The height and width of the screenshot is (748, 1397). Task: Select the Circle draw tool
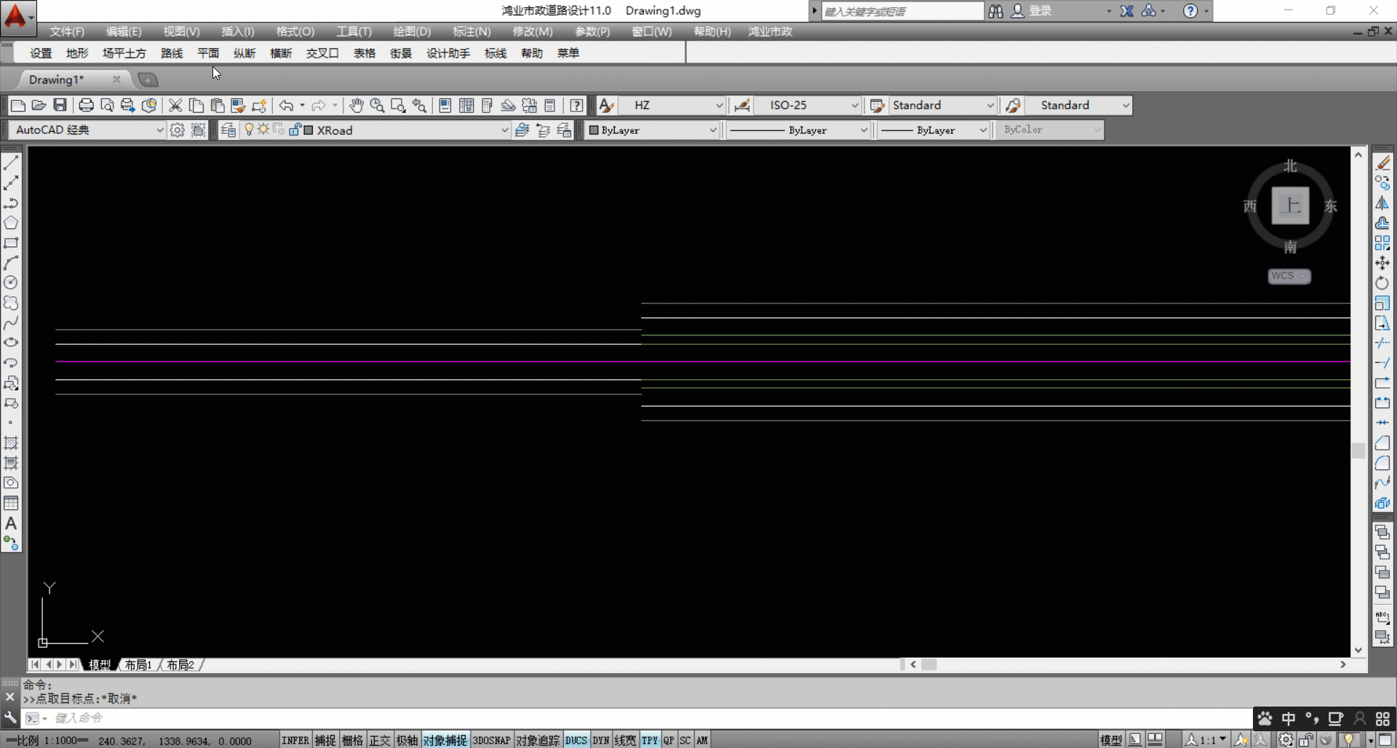(11, 282)
